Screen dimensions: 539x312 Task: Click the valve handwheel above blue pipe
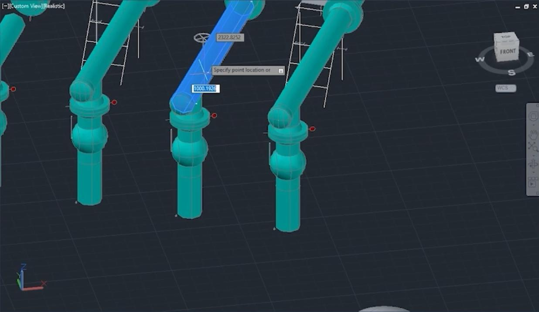pyautogui.click(x=202, y=38)
